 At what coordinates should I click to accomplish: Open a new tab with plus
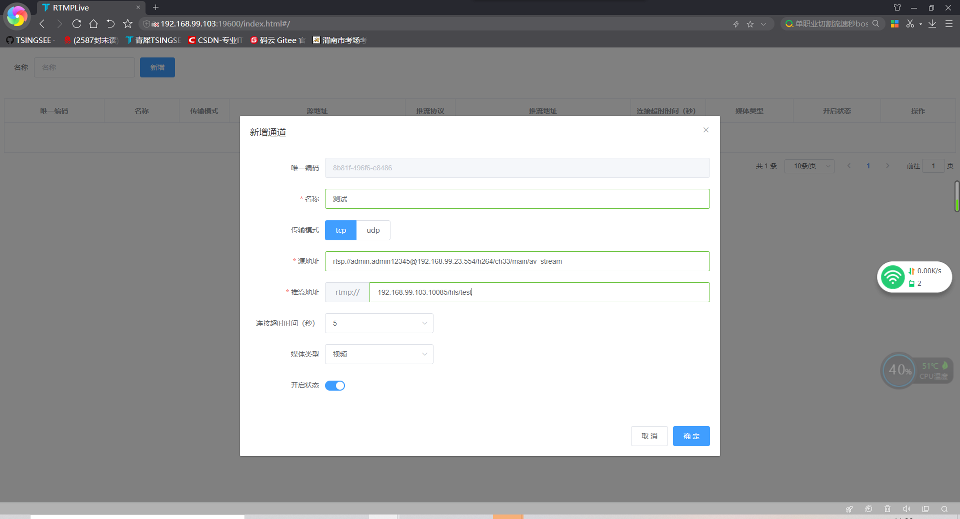(155, 7)
